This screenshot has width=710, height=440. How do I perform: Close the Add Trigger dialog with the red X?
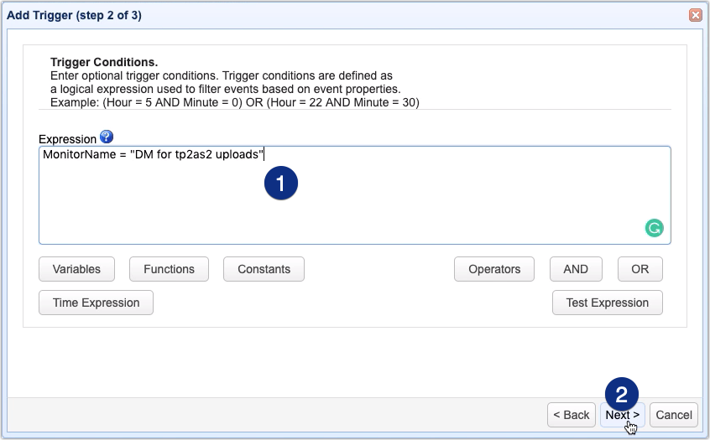pos(695,15)
